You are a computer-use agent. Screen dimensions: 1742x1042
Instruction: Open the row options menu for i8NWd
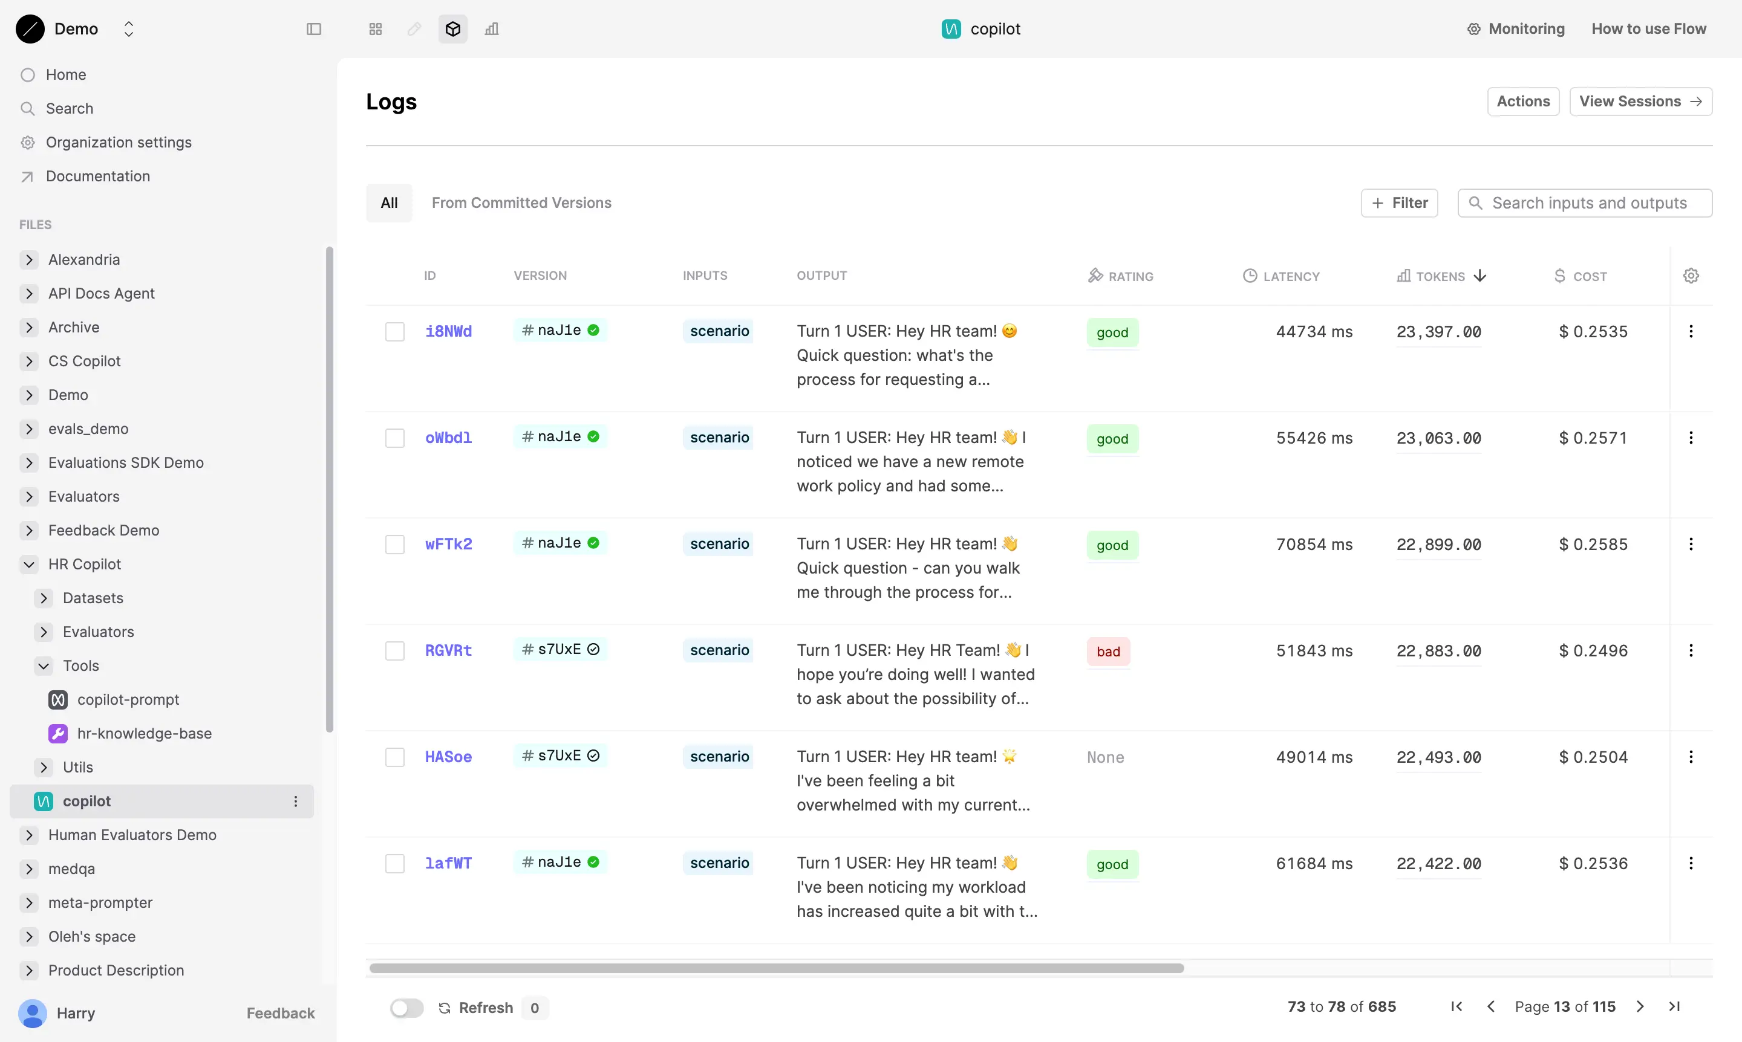1691,331
